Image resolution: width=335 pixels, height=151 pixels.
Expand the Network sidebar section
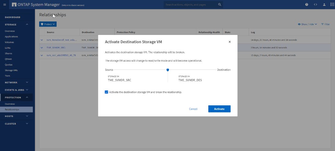pos(27,82)
